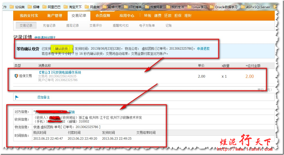Open the 会员保障 tab

click(103, 16)
